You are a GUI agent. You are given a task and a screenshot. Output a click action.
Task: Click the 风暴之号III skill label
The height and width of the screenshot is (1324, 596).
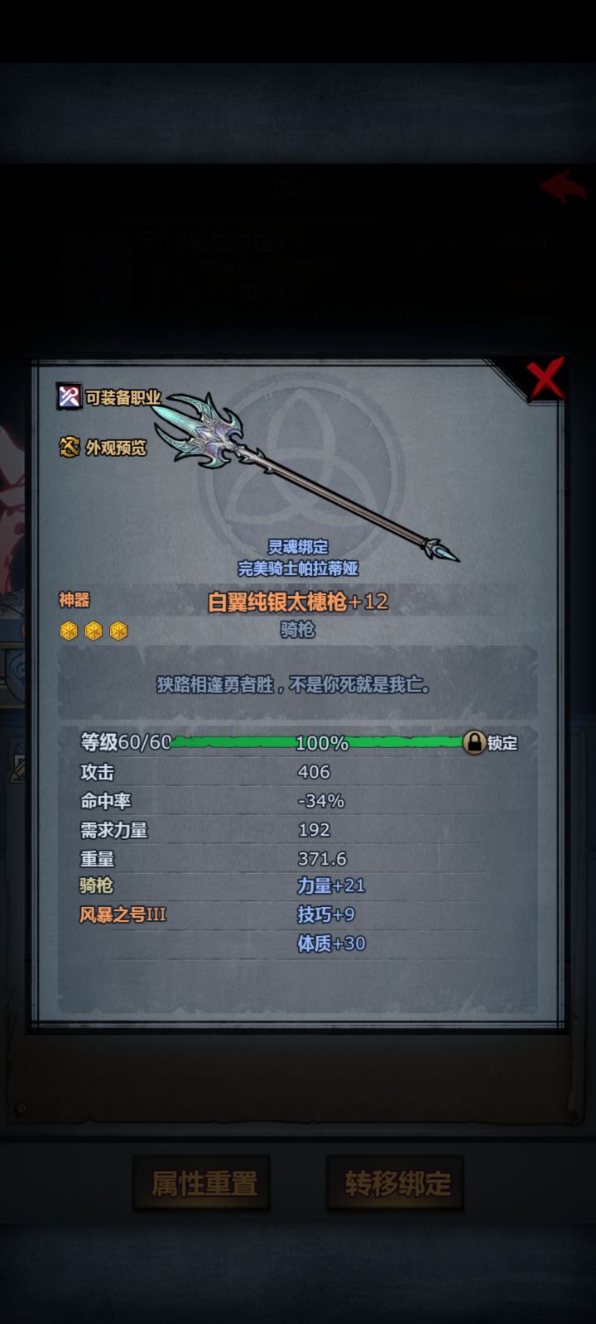click(x=123, y=914)
